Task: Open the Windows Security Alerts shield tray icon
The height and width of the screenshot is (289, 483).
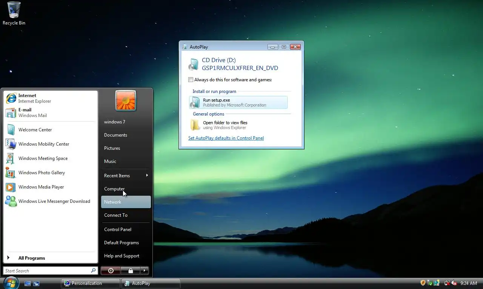Action: click(x=423, y=283)
